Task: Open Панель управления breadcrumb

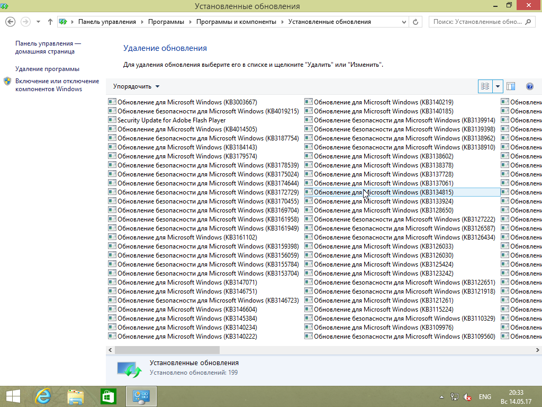Action: pyautogui.click(x=107, y=22)
